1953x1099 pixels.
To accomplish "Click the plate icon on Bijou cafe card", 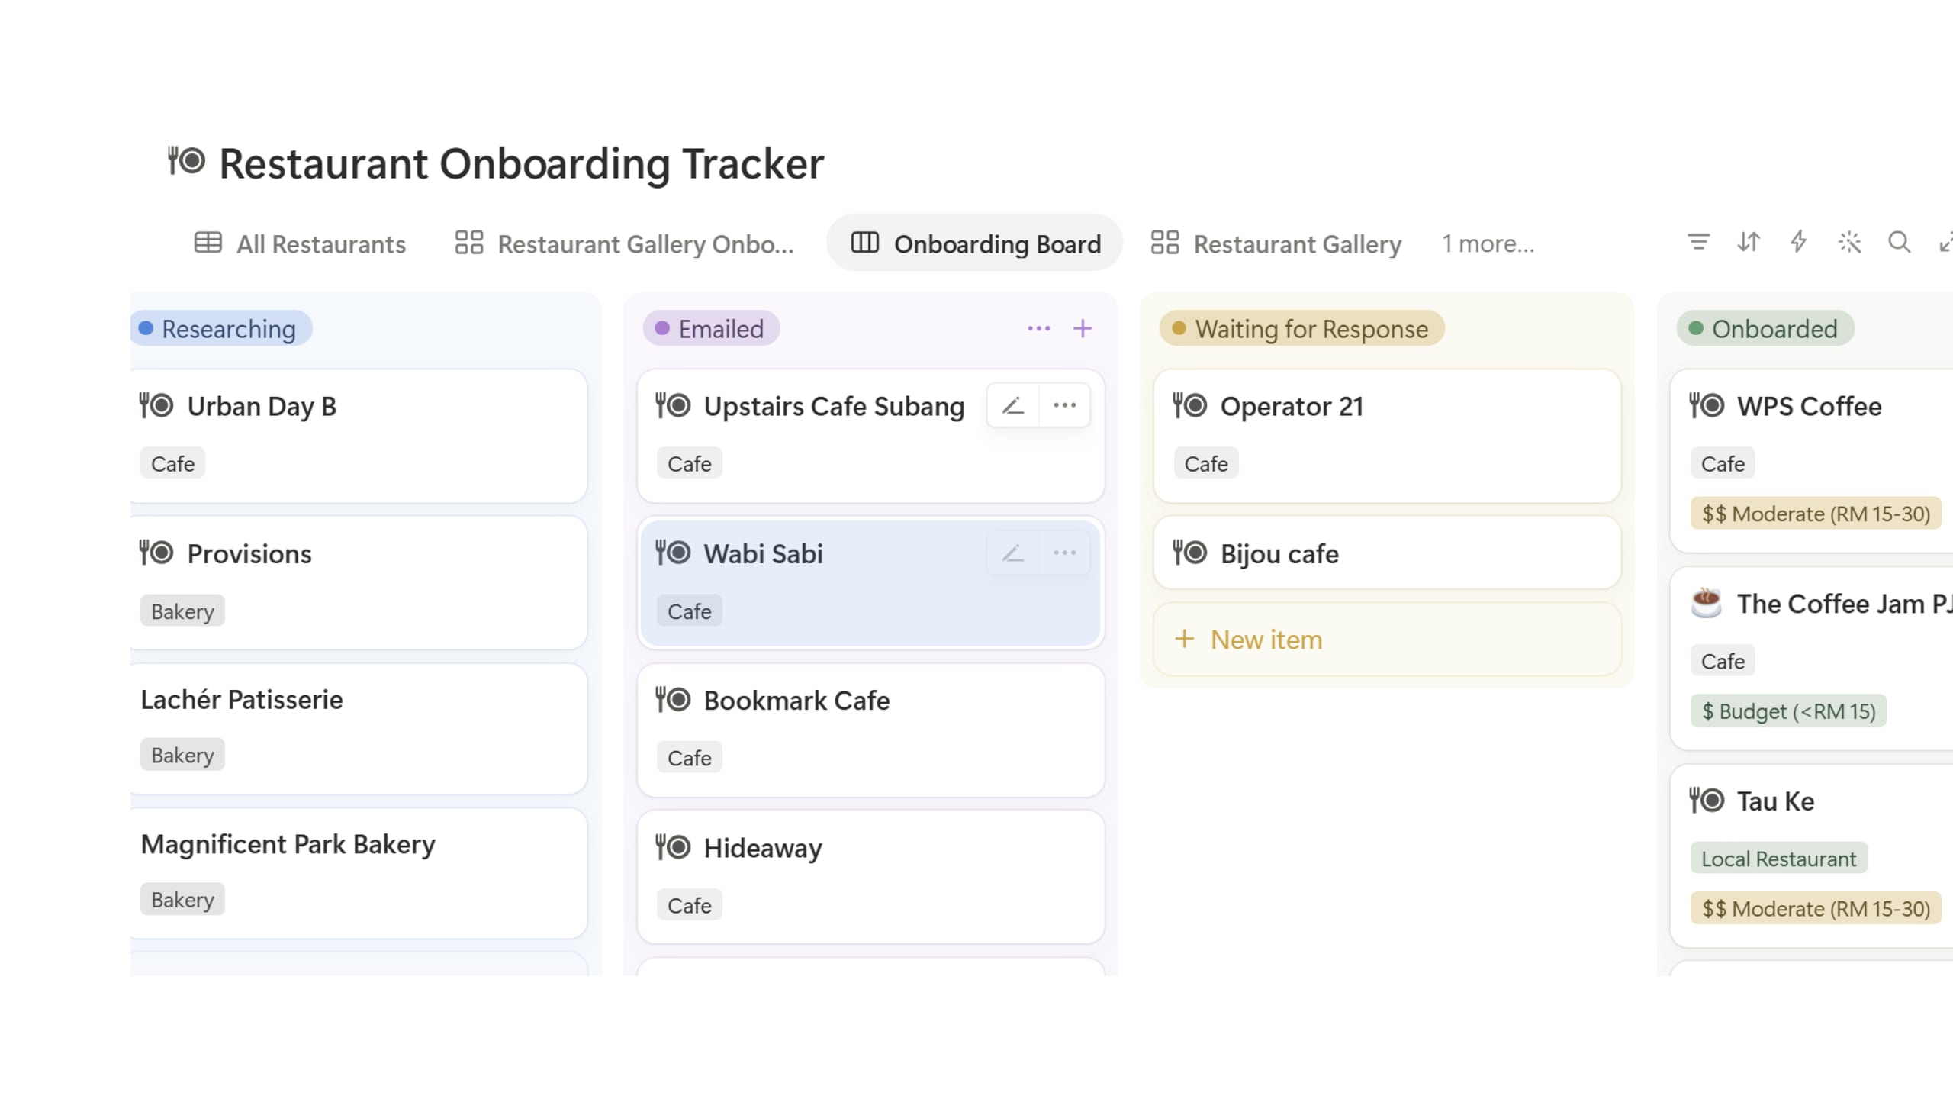I will click(1189, 553).
